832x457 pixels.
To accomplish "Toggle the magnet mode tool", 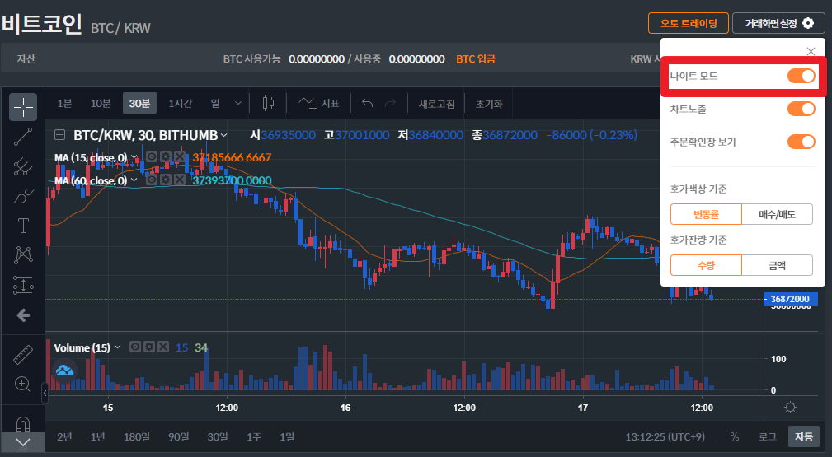I will pyautogui.click(x=23, y=425).
